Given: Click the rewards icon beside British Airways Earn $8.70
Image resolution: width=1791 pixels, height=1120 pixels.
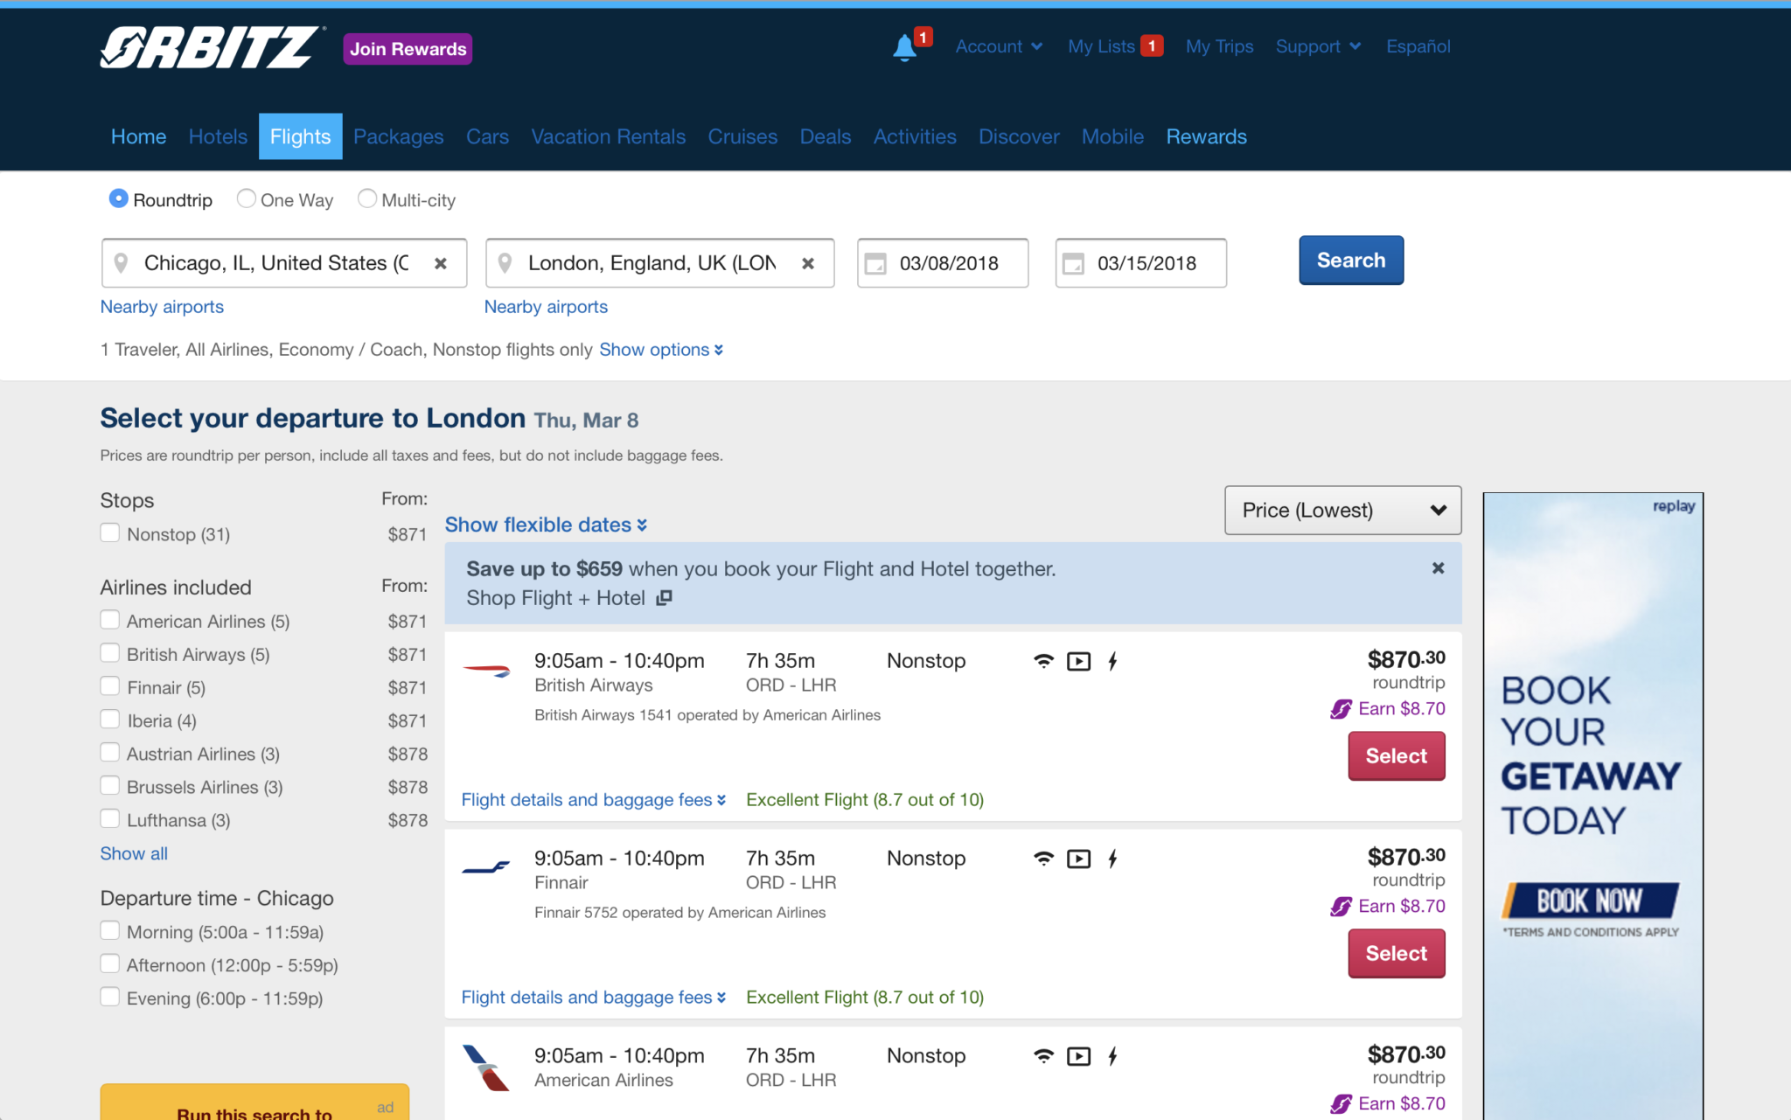Looking at the screenshot, I should (1341, 709).
